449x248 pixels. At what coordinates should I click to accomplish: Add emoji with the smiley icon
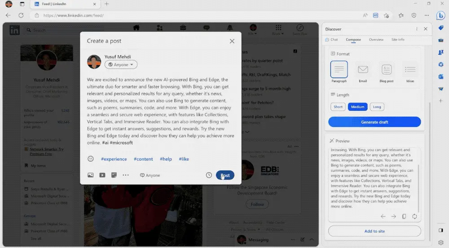tap(91, 159)
